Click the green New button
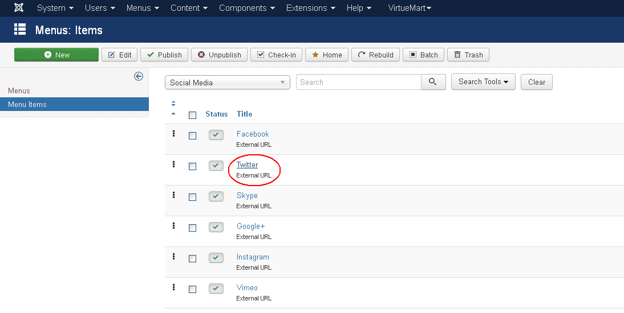Viewport: 624px width, 313px height. (x=56, y=55)
